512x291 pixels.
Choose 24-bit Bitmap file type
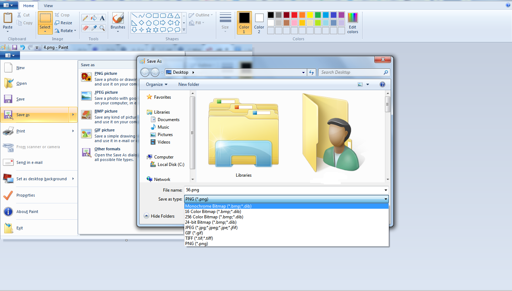pos(286,222)
